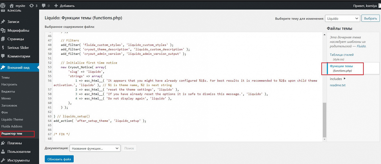381x164 pixels.
Task: Click the scrollbar down arrow
Action: tap(324, 139)
